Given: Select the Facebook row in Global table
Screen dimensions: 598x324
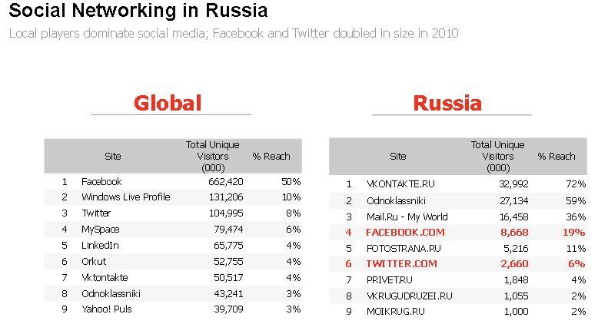Looking at the screenshot, I should pos(173,182).
